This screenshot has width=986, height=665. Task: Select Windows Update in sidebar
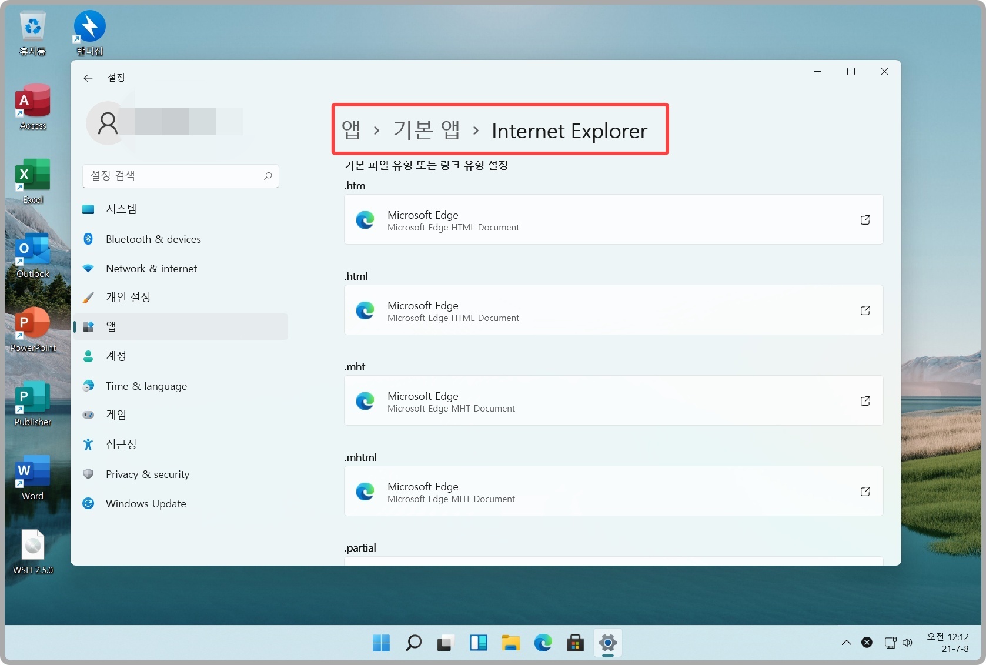(181, 503)
